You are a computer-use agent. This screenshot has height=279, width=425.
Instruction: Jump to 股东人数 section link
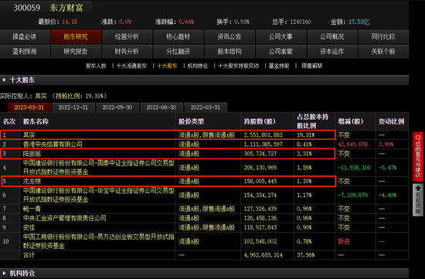[x=96, y=66]
